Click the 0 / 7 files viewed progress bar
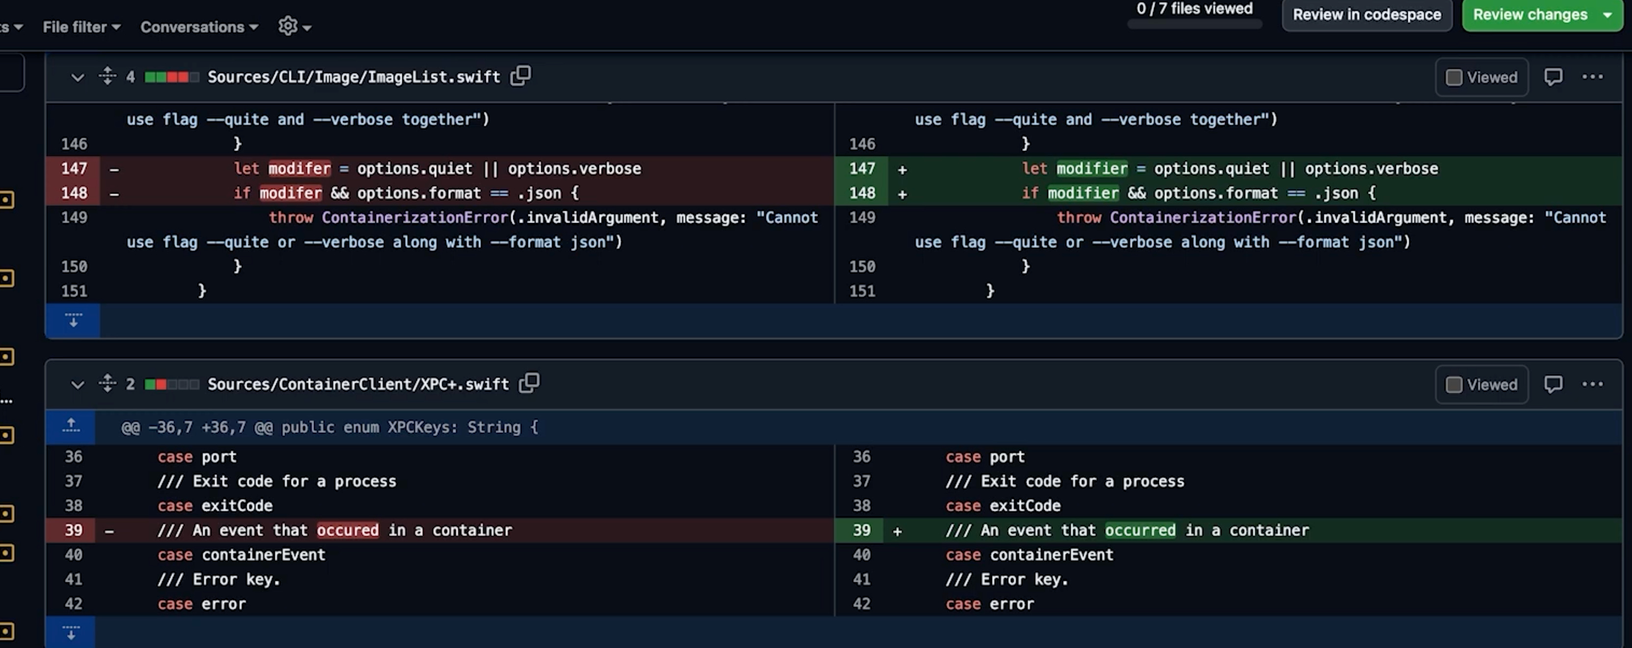Viewport: 1632px width, 648px height. (x=1194, y=25)
